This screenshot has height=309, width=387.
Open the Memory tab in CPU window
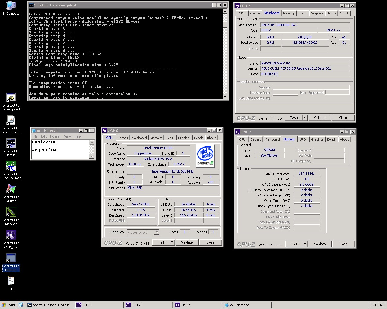point(156,138)
